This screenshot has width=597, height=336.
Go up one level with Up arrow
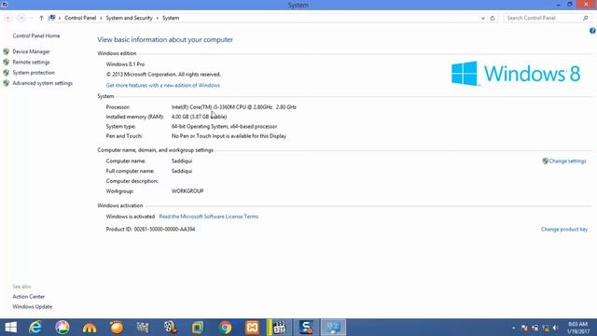pyautogui.click(x=41, y=18)
